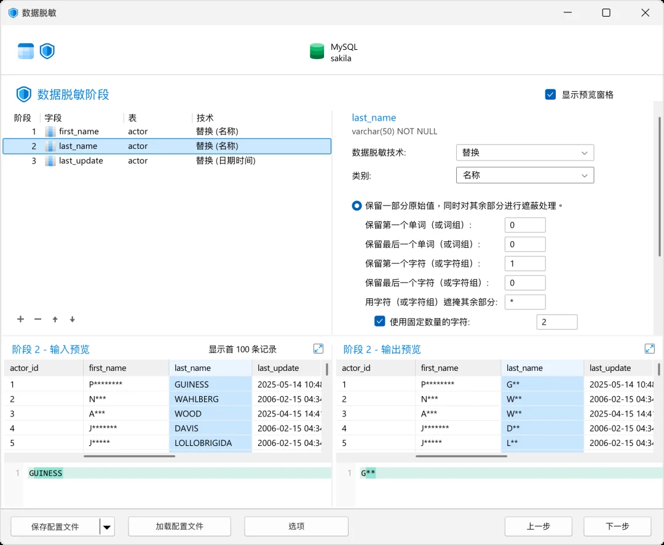Click the output preview last_name column header
This screenshot has height=545, width=664.
tap(542, 368)
